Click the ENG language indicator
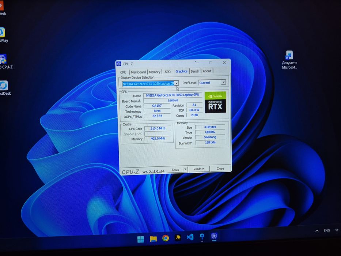 (327, 230)
